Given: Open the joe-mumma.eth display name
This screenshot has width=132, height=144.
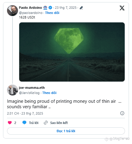Looking at the screenshot, I should (32, 88).
